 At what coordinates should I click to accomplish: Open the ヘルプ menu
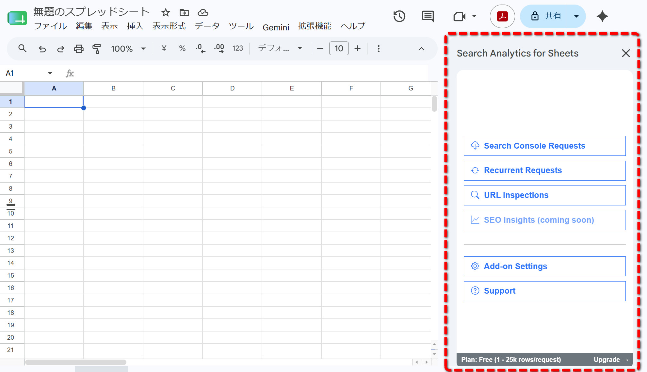(x=353, y=26)
